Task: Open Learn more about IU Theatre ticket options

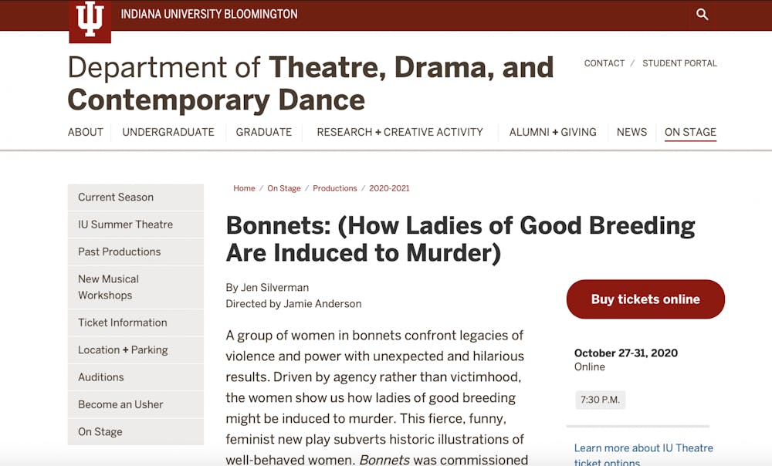Action: coord(644,454)
